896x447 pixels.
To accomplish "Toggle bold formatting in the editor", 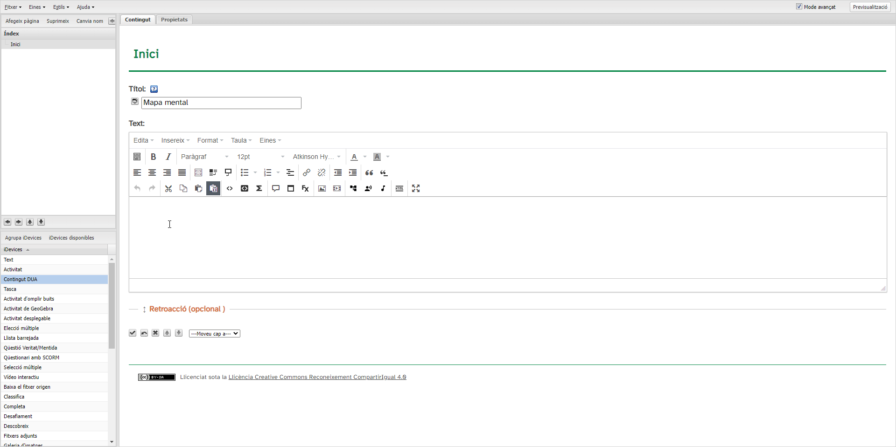I will tap(153, 157).
